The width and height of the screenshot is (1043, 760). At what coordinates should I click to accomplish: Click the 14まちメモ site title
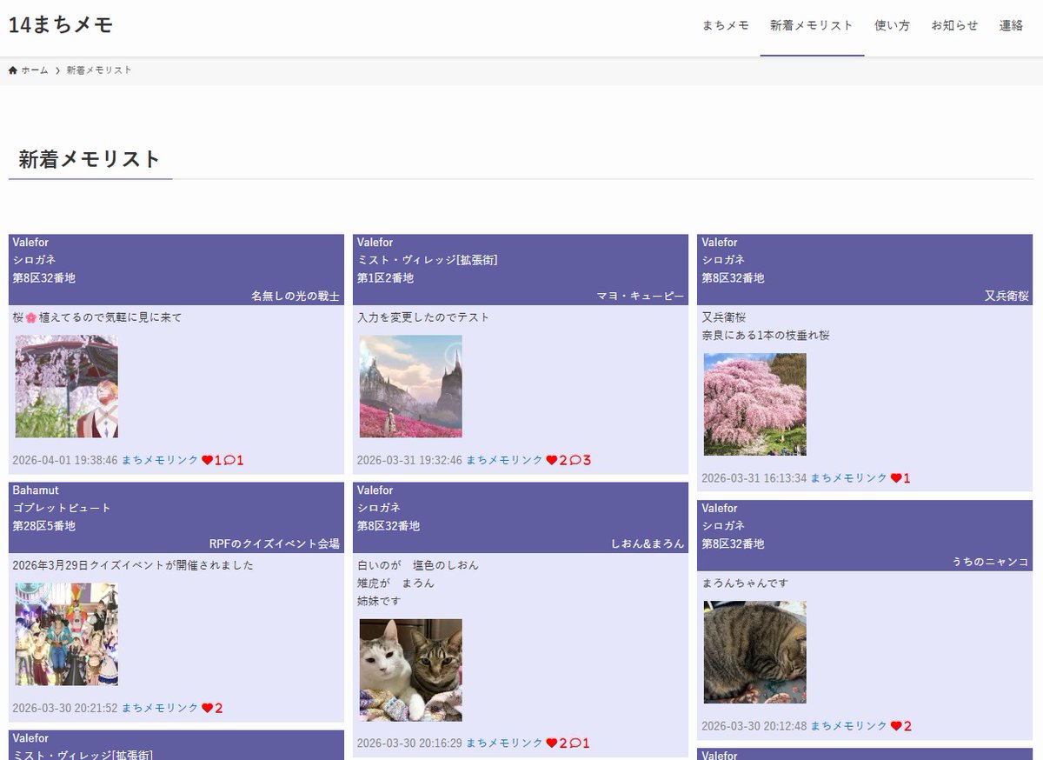(61, 24)
